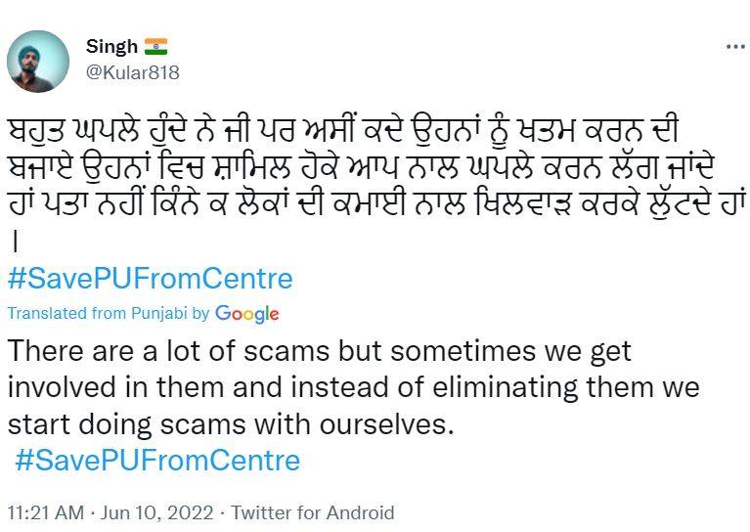This screenshot has height=532, width=750.
Task: Open the #SavePUFromCentre hashtag below the Punjabi text
Action: [x=150, y=279]
